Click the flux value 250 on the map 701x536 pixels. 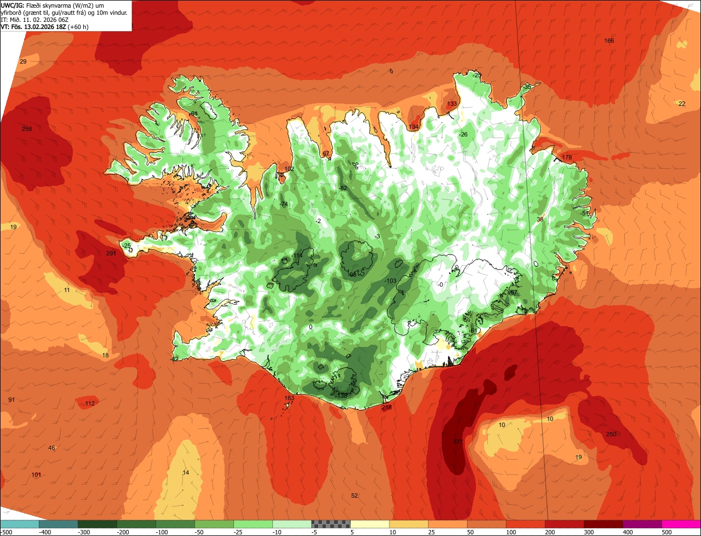[611, 434]
